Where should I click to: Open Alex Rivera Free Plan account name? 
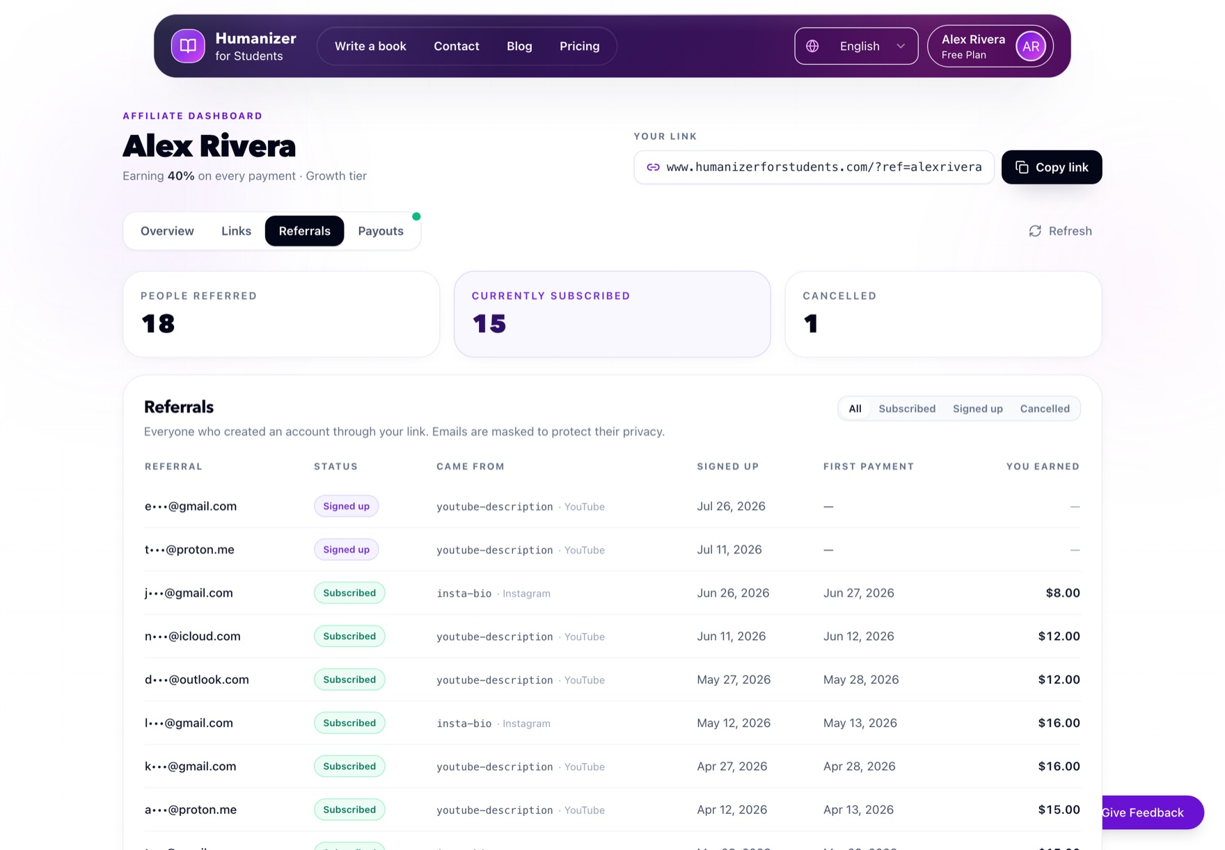(x=973, y=46)
